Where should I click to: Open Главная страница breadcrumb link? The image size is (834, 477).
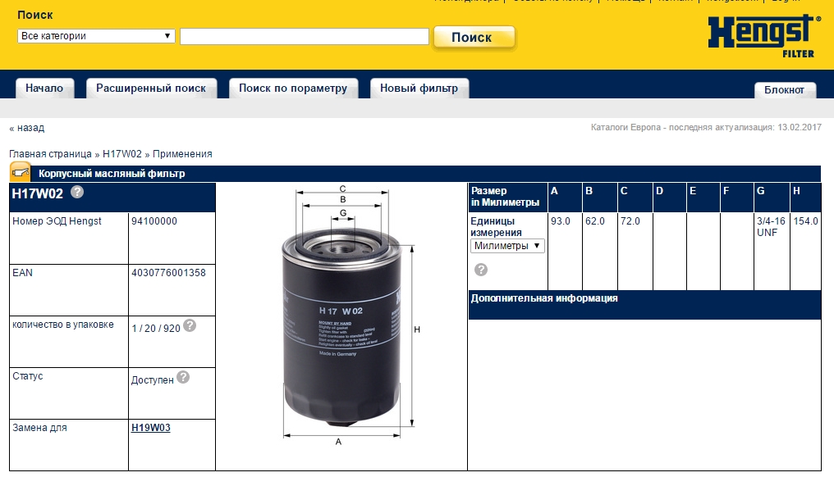click(x=50, y=154)
